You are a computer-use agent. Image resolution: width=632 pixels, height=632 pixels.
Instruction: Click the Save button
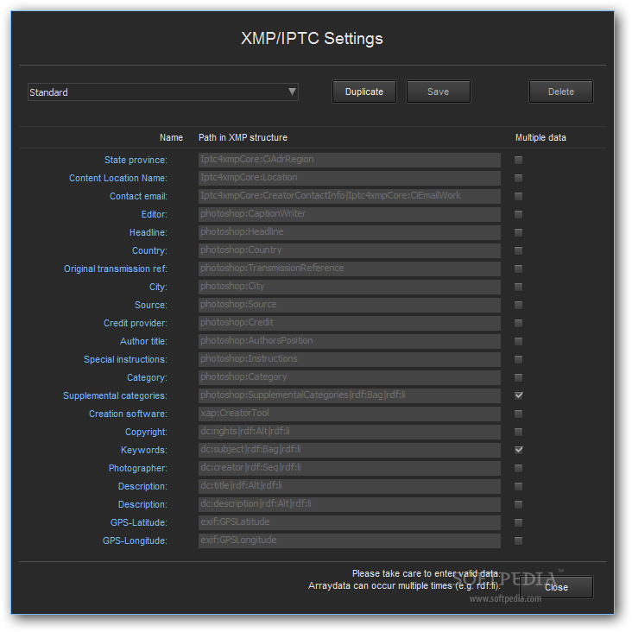click(x=438, y=92)
